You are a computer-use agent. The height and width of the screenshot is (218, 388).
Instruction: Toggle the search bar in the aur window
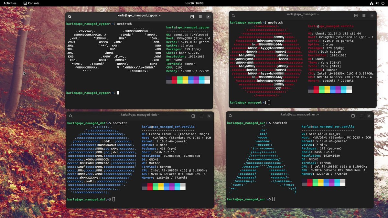(x=230, y=116)
